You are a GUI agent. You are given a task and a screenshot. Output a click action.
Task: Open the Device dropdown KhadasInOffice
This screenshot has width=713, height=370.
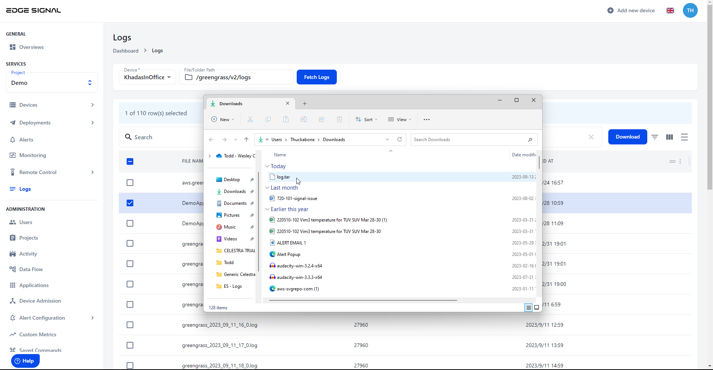click(147, 77)
